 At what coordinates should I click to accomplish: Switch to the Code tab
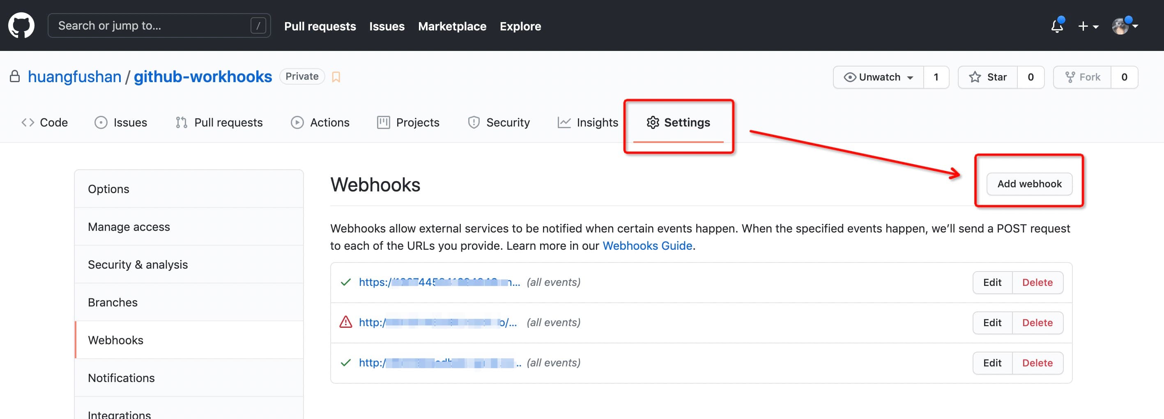point(44,122)
